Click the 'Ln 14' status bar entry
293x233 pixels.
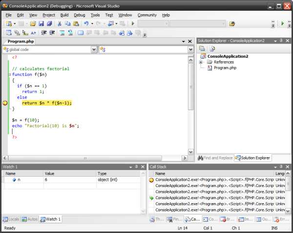tap(182, 228)
